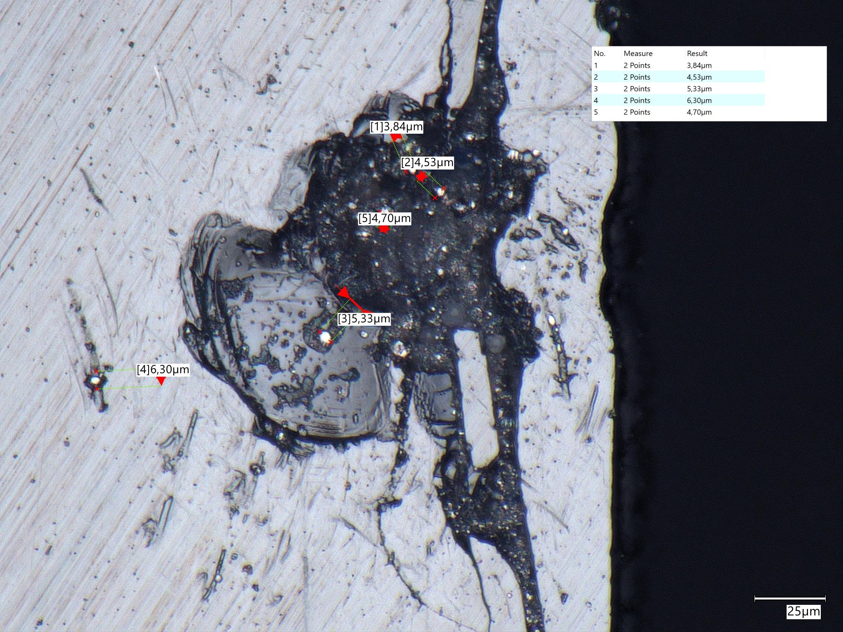Click the [3]5,33µm measurement label
Screen dimensions: 843x632
point(364,318)
